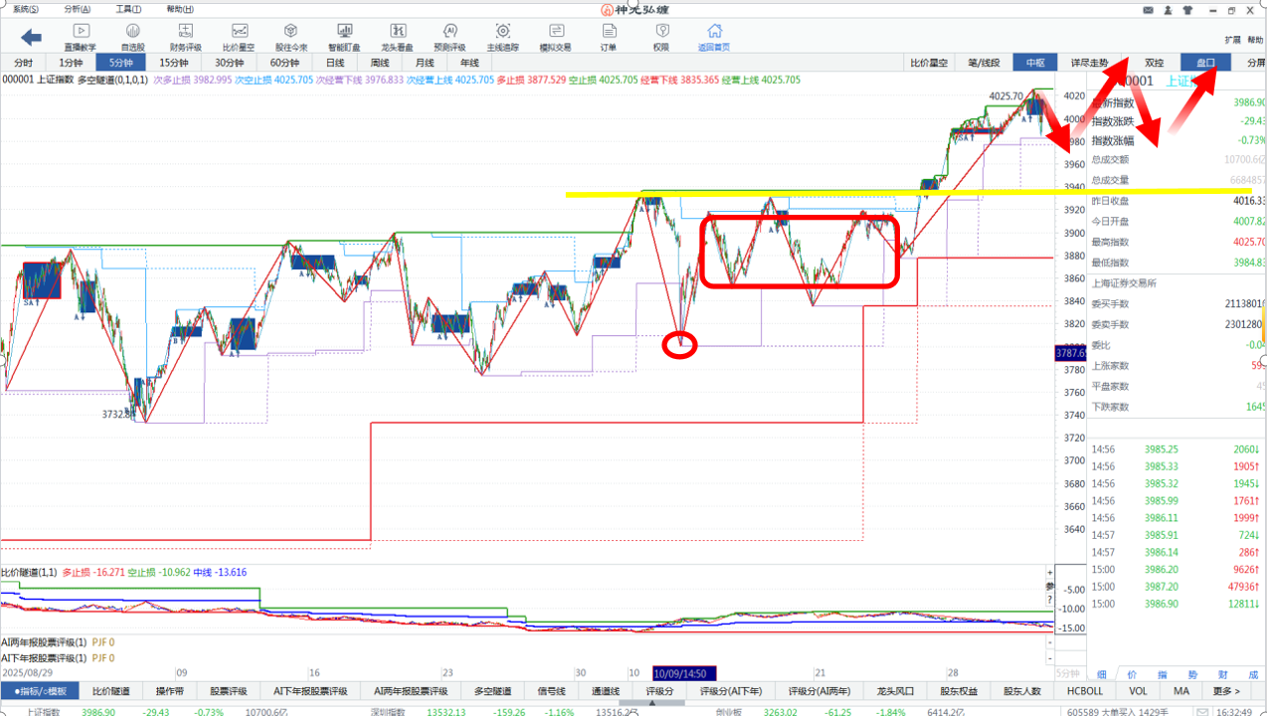1267x716 pixels.
Task: Click the blue back arrow icon
Action: [x=32, y=38]
